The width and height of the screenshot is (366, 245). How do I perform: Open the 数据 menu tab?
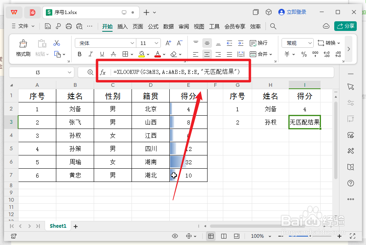[169, 27]
